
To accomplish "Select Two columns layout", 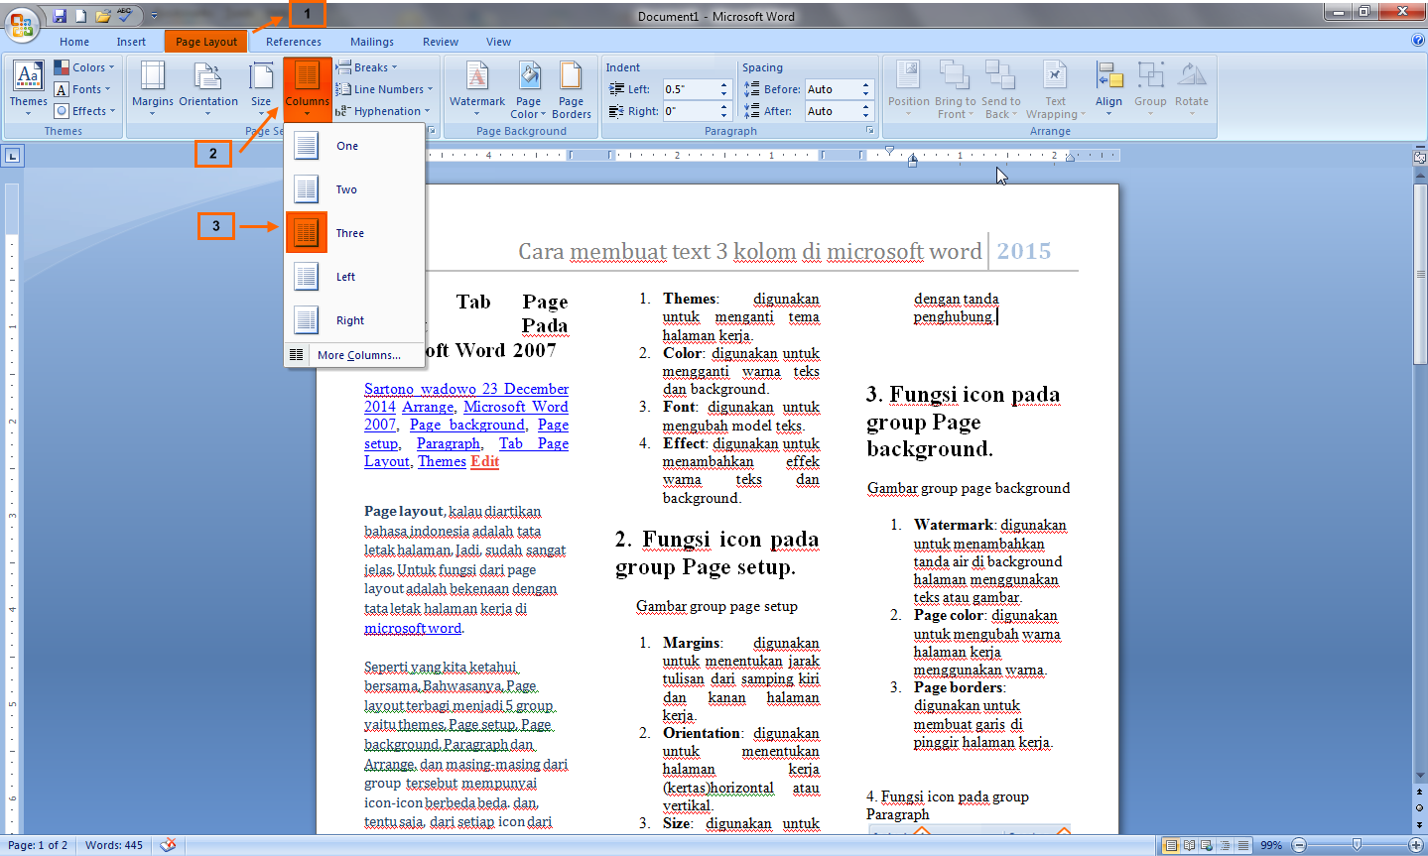I will (x=354, y=189).
